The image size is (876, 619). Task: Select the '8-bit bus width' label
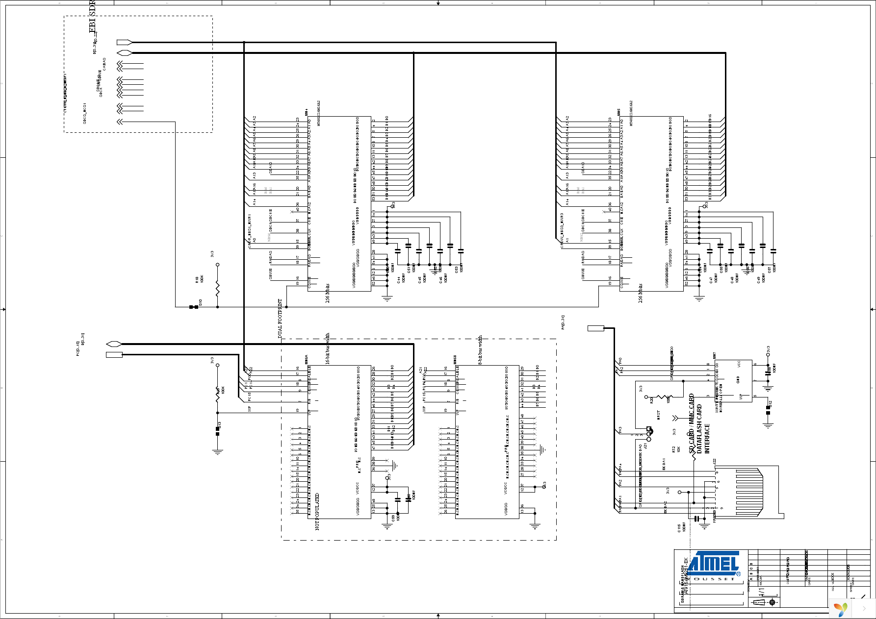pos(480,350)
